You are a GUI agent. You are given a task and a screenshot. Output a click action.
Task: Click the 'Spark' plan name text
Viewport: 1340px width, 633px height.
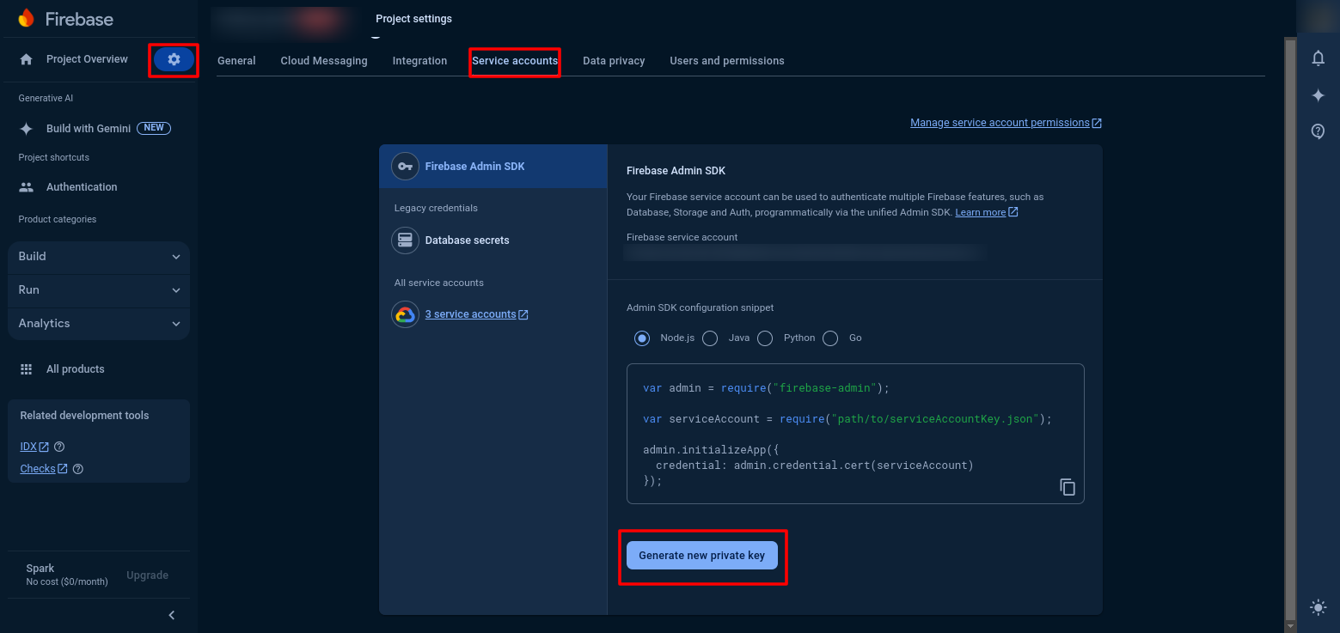coord(40,569)
